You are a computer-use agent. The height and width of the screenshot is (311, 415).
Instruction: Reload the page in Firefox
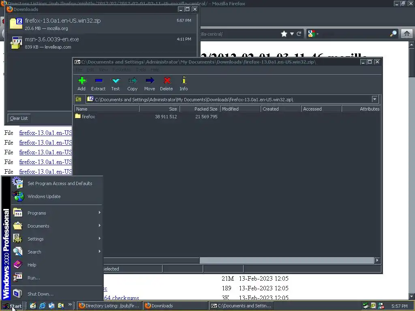pos(299,34)
